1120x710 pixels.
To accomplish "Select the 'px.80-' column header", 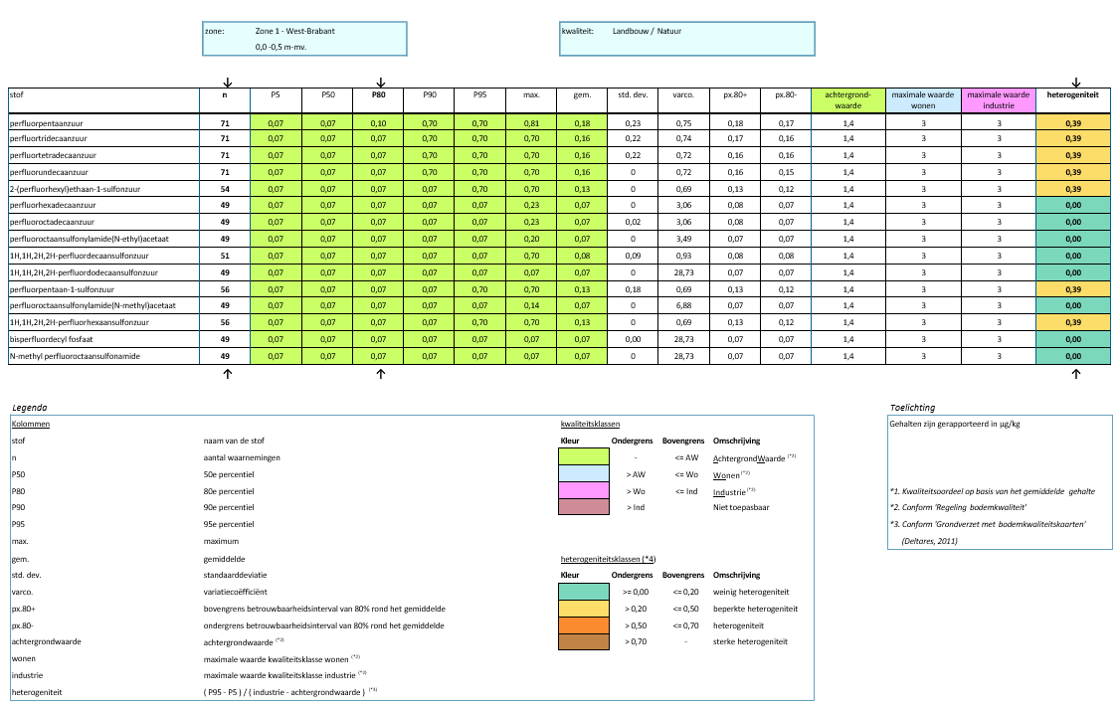I will (786, 100).
